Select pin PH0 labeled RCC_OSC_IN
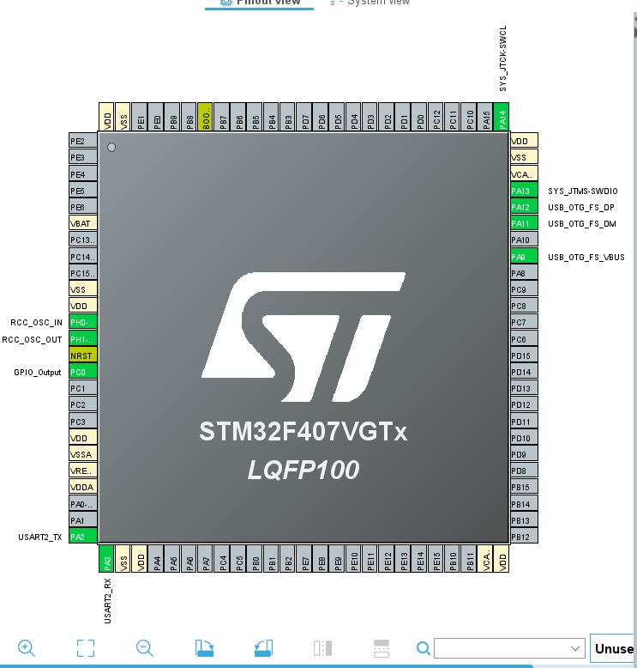This screenshot has height=668, width=637. [83, 322]
